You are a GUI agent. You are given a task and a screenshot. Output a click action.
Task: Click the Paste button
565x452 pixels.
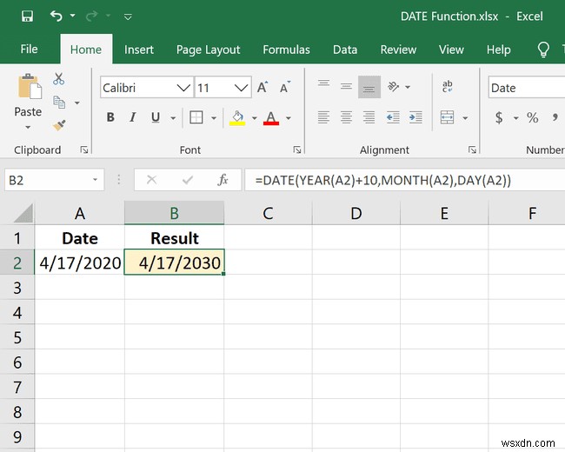coord(28,102)
